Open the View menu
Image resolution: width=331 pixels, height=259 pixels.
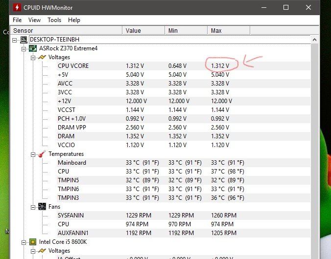point(34,20)
